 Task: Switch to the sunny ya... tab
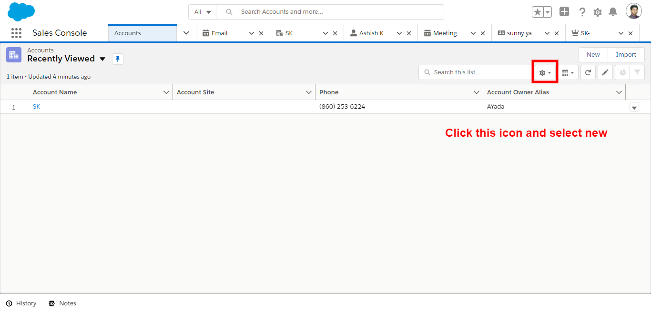517,33
